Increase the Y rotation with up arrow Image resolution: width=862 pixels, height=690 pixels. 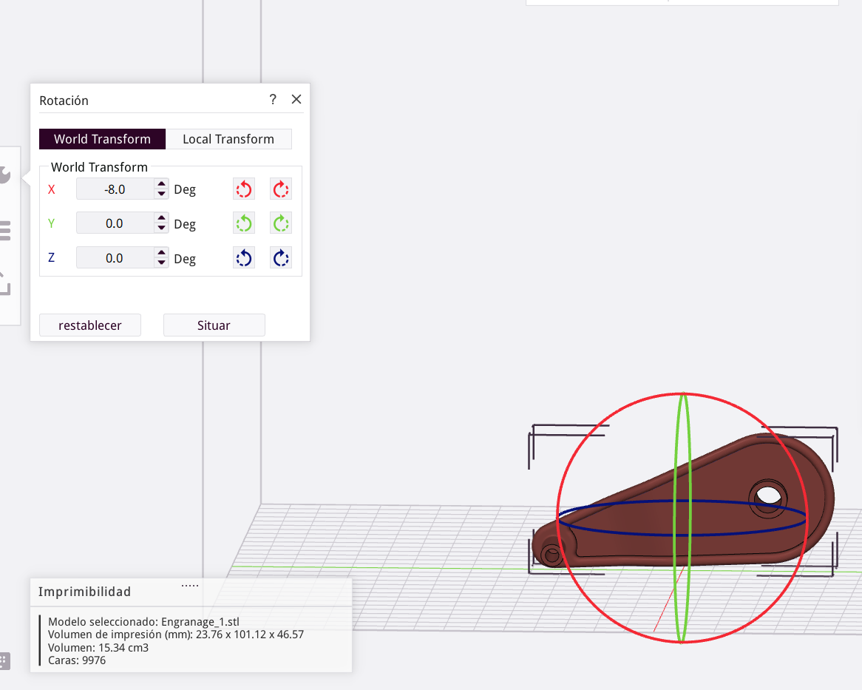[161, 219]
